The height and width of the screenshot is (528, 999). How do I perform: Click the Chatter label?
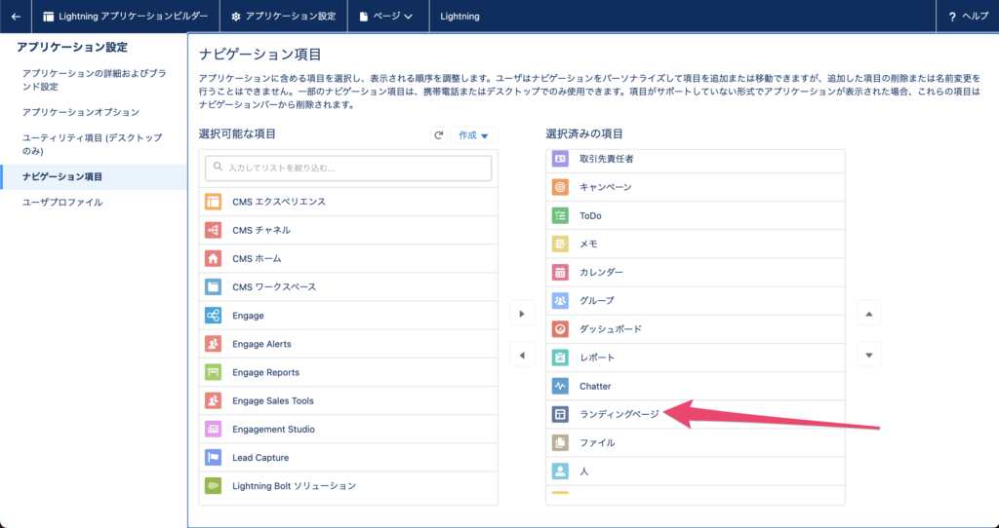[595, 386]
